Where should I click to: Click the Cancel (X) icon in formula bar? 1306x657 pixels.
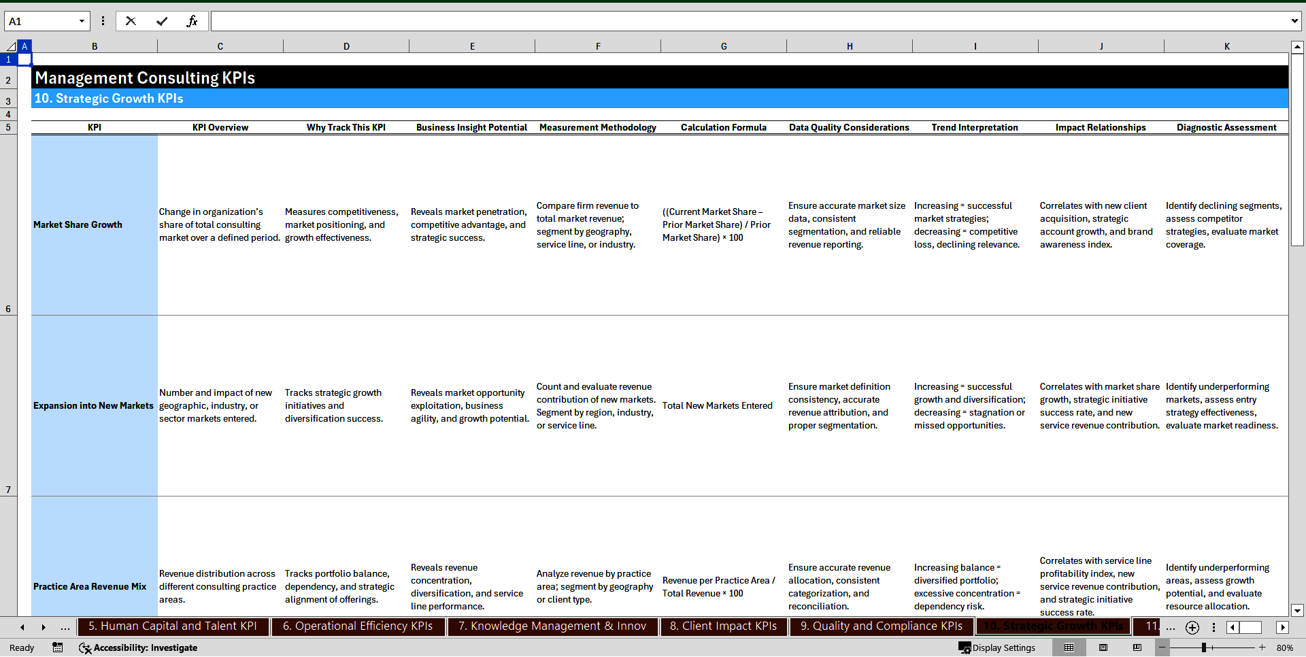point(131,20)
